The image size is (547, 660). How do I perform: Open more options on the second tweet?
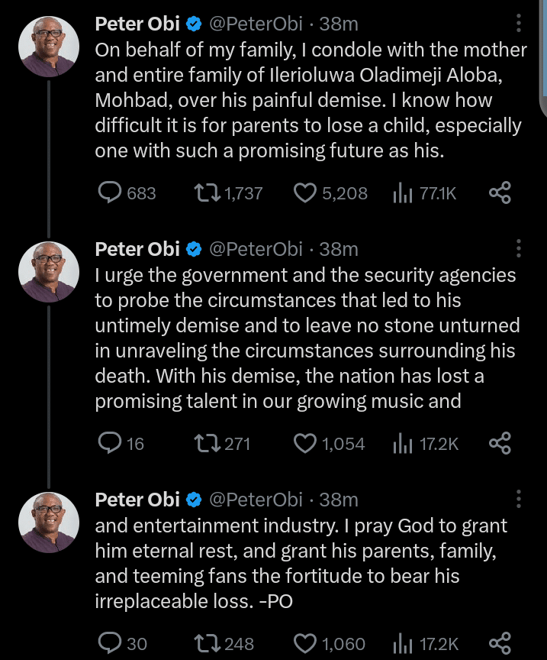click(519, 249)
